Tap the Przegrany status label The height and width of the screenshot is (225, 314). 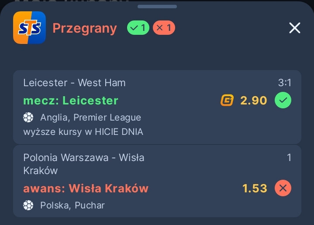point(85,28)
